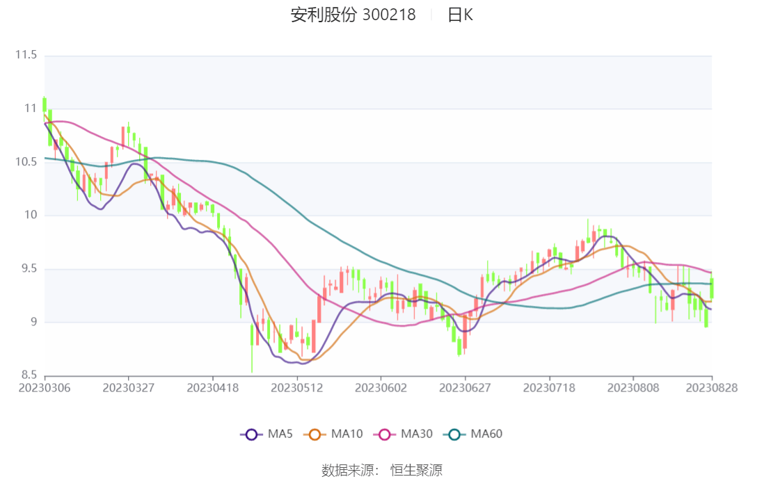
Task: Select the 日K label in title
Action: [460, 15]
